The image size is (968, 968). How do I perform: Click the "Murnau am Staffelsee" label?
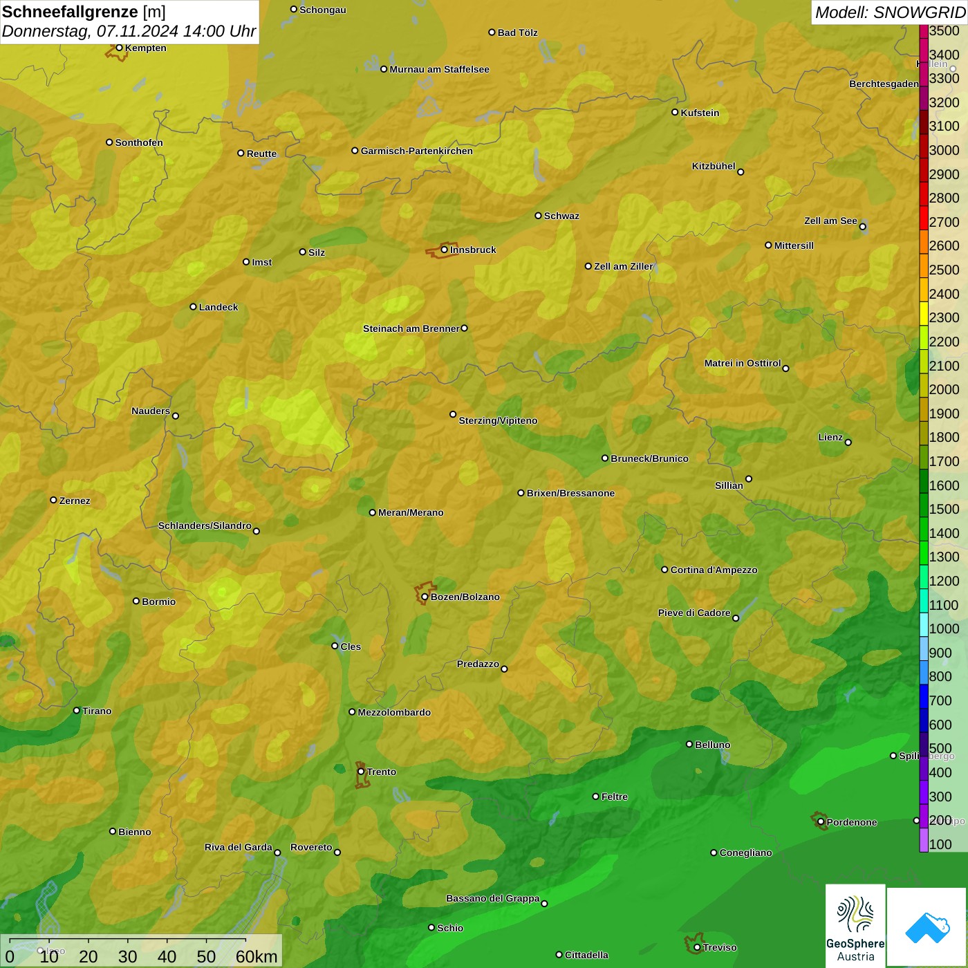[439, 69]
